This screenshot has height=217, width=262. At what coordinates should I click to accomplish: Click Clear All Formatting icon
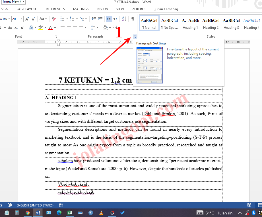tap(53, 19)
